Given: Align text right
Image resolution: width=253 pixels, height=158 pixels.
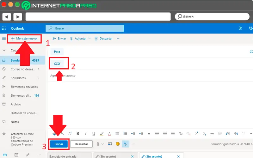Looking at the screenshot, I should 173,133.
